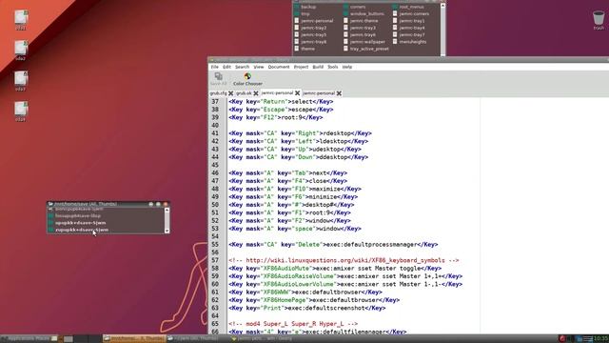Click line 48 F10 maximize entry
Viewport: 609px width, 343px height.
[x=295, y=189]
